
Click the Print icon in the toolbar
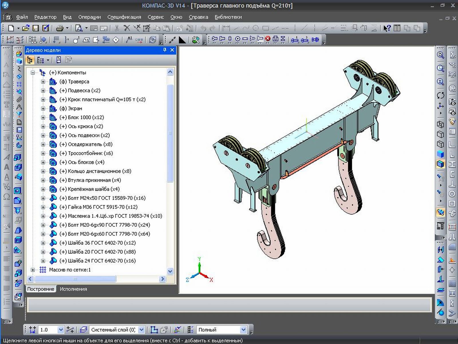(x=60, y=28)
